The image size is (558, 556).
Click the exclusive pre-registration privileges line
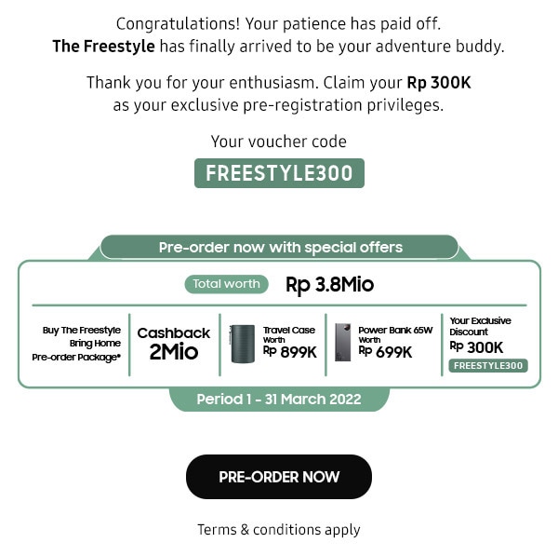[279, 105]
